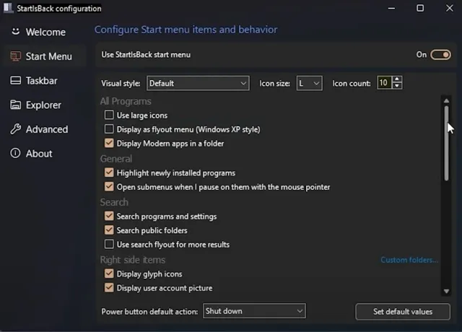Open the Custom folders link

click(x=409, y=260)
